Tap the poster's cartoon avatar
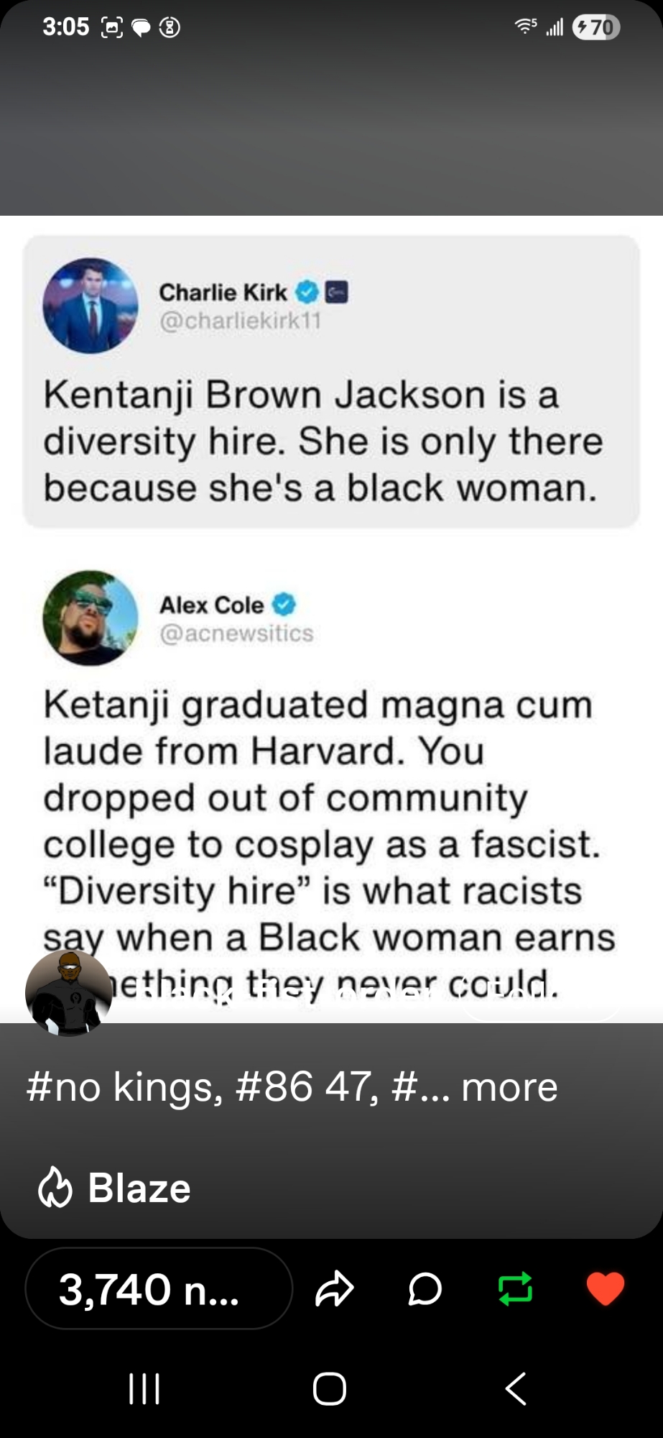Image resolution: width=663 pixels, height=1438 pixels. 68,993
